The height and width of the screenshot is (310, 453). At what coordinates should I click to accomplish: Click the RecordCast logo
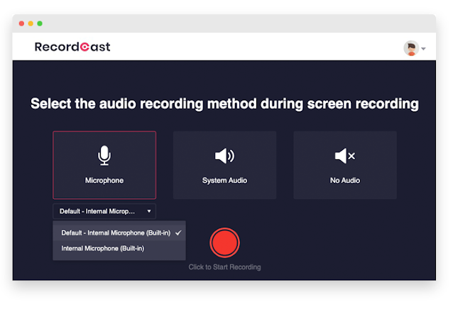(72, 47)
